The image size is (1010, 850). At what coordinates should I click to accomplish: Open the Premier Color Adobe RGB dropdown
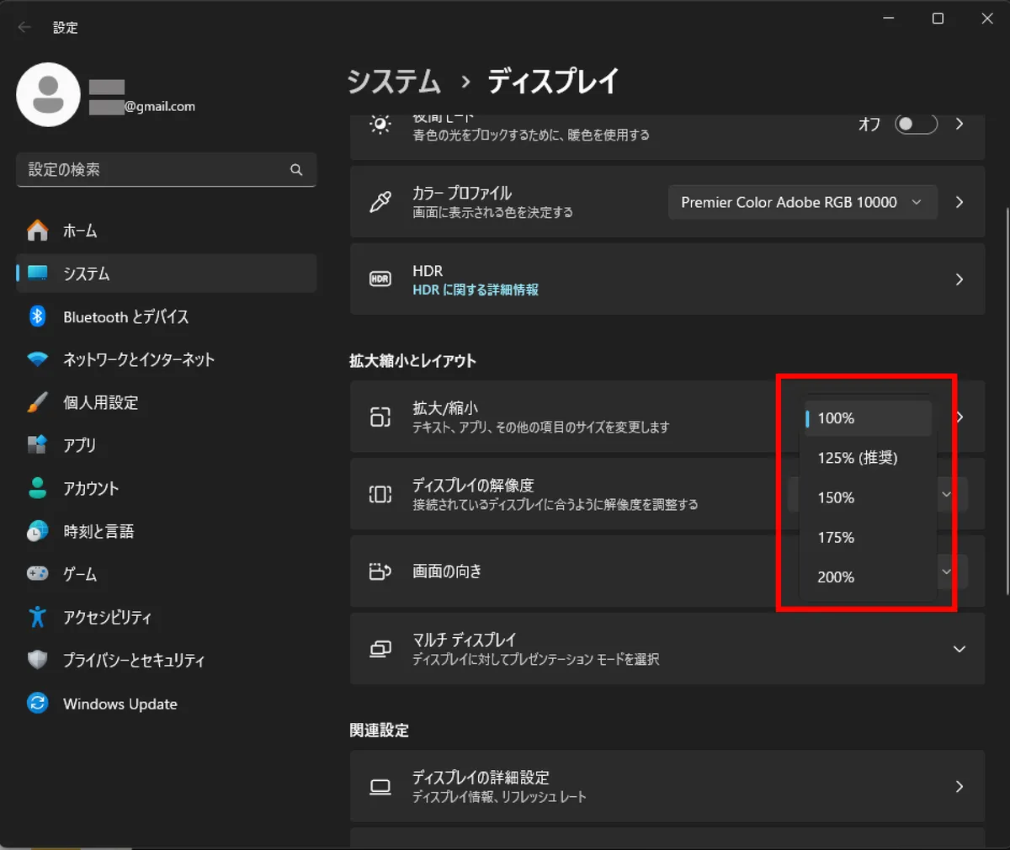click(803, 202)
